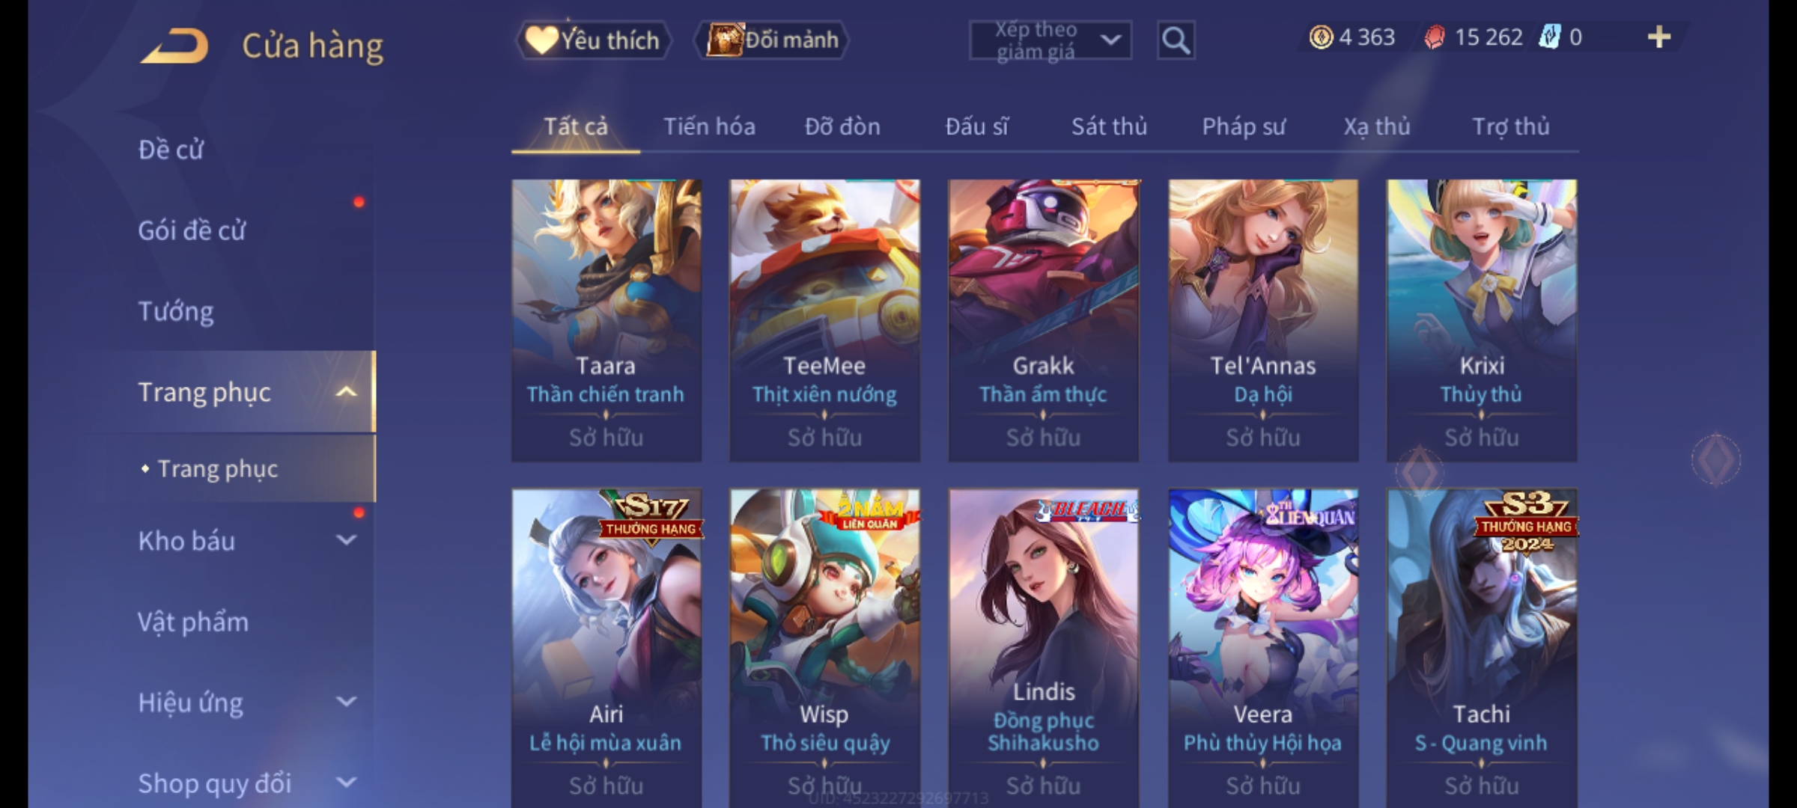Click the floating diamond icon at right edge
Viewport: 1797px width, 808px height.
coord(1716,459)
